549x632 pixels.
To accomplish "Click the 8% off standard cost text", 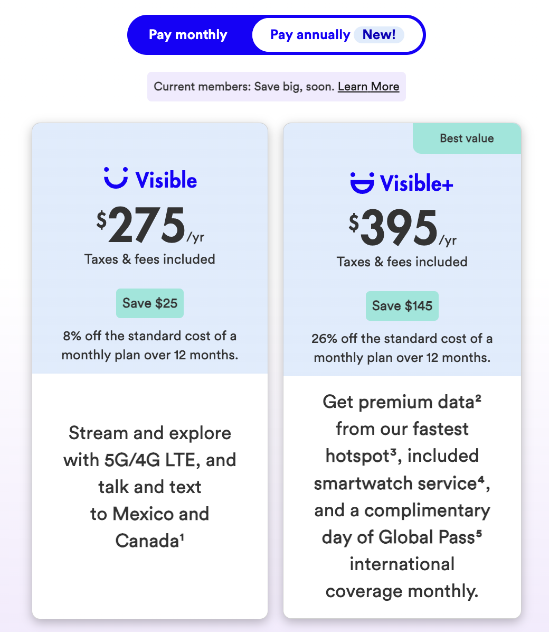I will (x=150, y=346).
